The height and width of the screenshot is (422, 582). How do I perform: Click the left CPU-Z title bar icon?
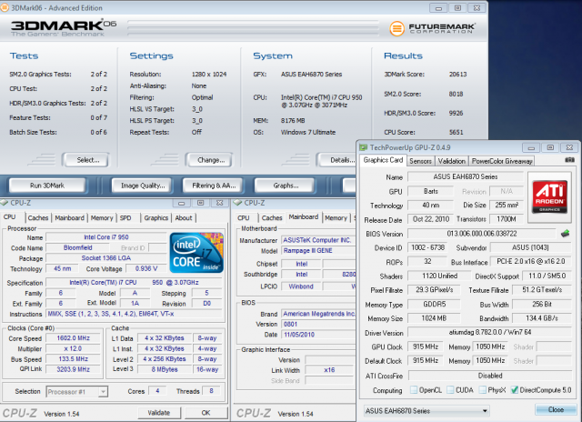tap(4, 203)
